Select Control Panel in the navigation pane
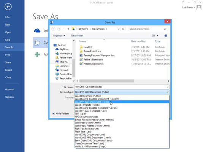Viewport: 203px width, 152px height. click(x=64, y=74)
